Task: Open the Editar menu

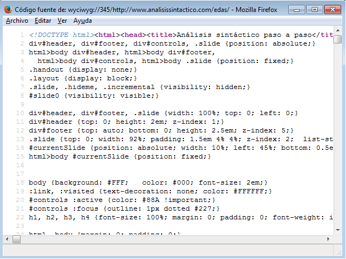Action: [42, 21]
